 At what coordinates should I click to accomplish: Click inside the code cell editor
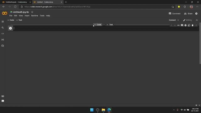click(x=106, y=28)
